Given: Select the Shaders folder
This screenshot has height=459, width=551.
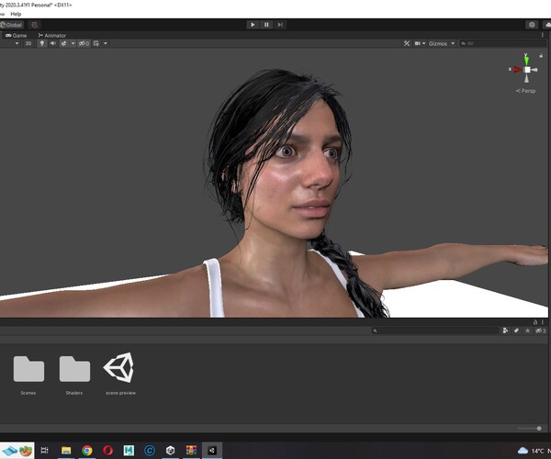Looking at the screenshot, I should tap(74, 375).
